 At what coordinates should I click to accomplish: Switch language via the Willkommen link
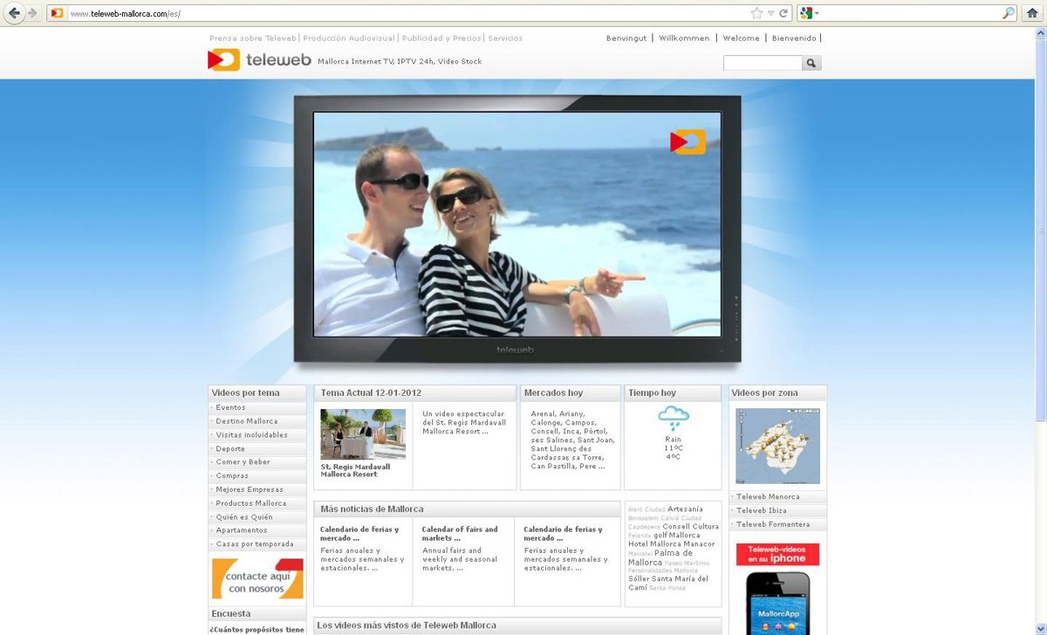tap(684, 38)
